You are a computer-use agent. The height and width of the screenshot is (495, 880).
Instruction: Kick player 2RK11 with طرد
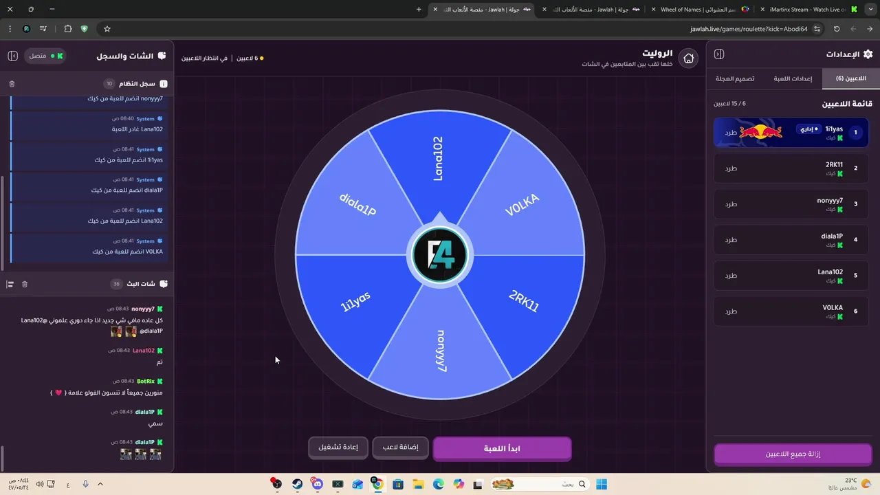(731, 168)
